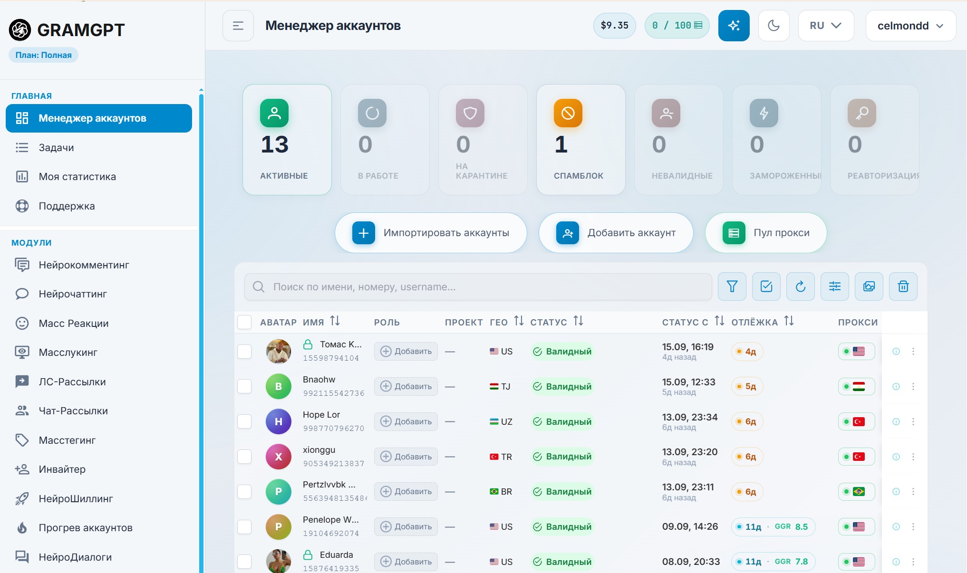Toggle select-all checkbox in table header
967x573 pixels.
point(244,322)
